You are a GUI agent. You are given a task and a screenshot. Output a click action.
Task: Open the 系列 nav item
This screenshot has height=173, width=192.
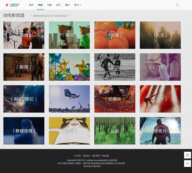pos(58,5)
